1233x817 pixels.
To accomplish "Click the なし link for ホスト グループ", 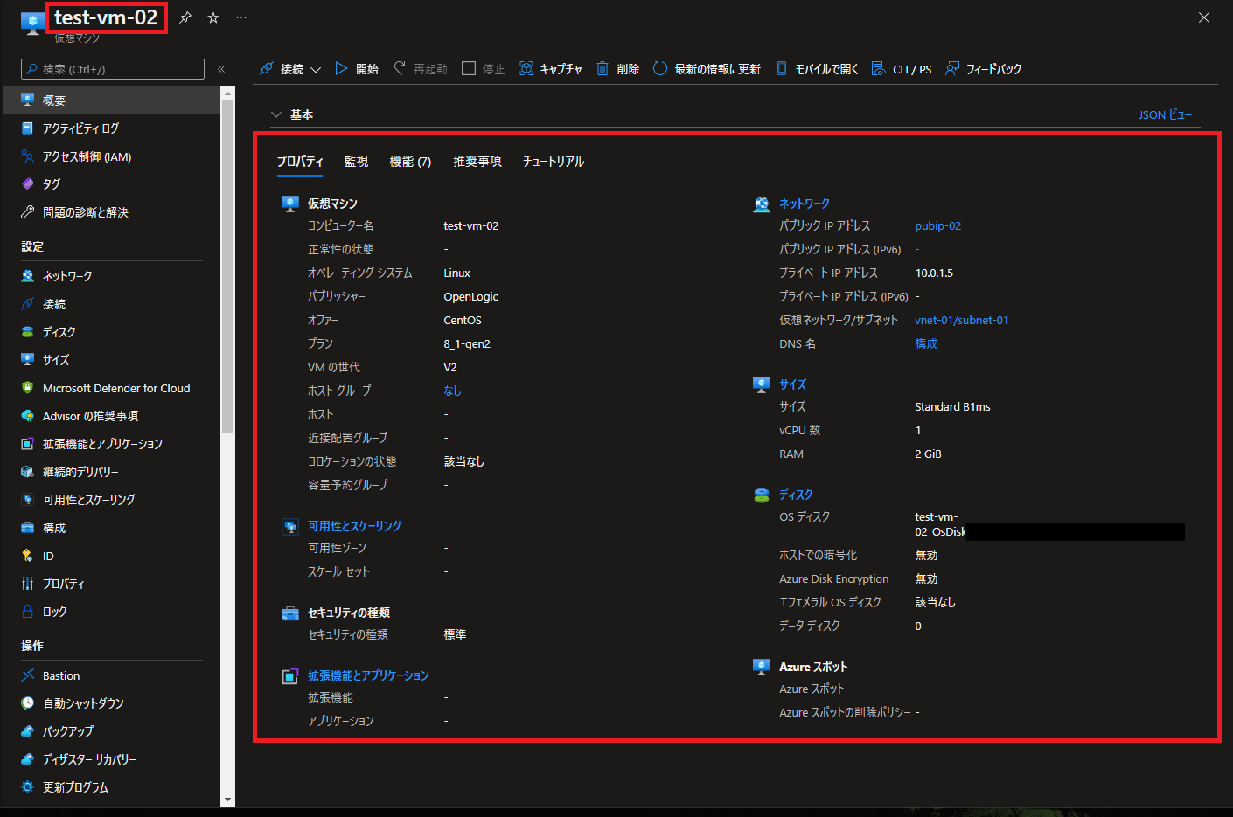I will click(452, 391).
